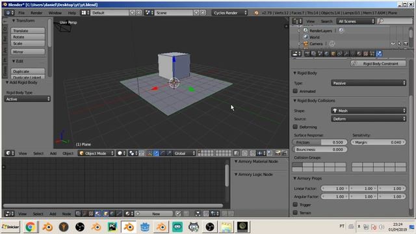Image resolution: width=416 pixels, height=234 pixels.
Task: Click the OpenGL render image icon
Action: (x=278, y=153)
